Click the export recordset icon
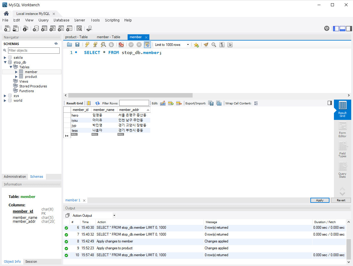 point(211,103)
